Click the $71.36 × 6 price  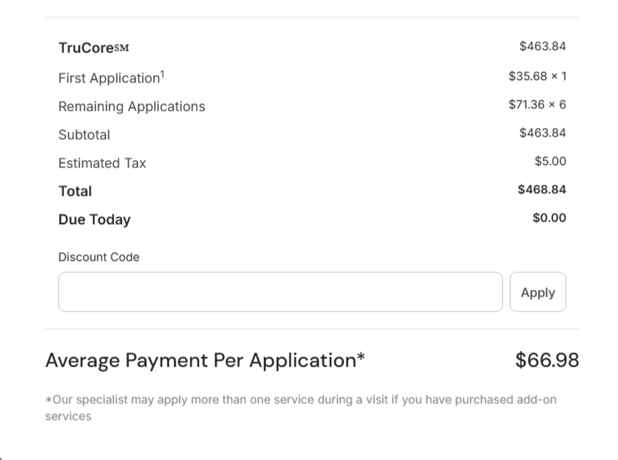pyautogui.click(x=537, y=104)
